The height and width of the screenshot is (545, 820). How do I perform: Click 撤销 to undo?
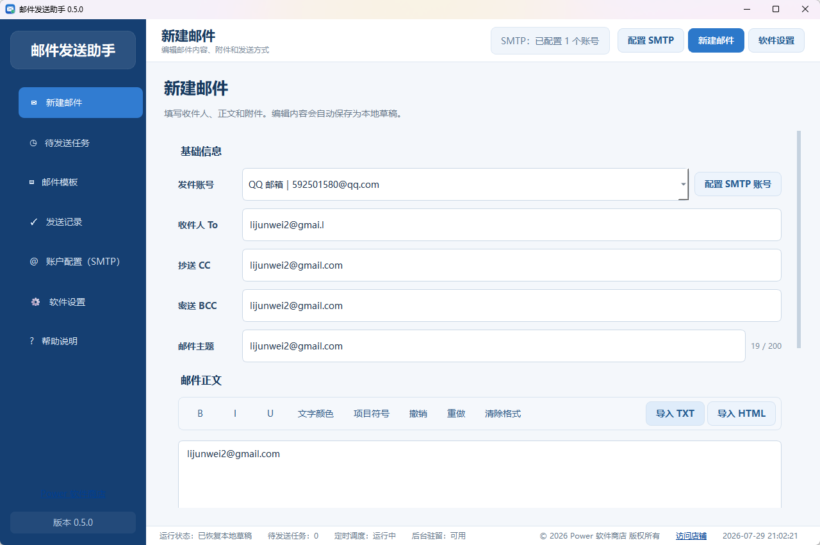[x=418, y=414]
